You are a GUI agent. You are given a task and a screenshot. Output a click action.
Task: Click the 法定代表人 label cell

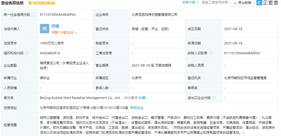(x=19, y=29)
